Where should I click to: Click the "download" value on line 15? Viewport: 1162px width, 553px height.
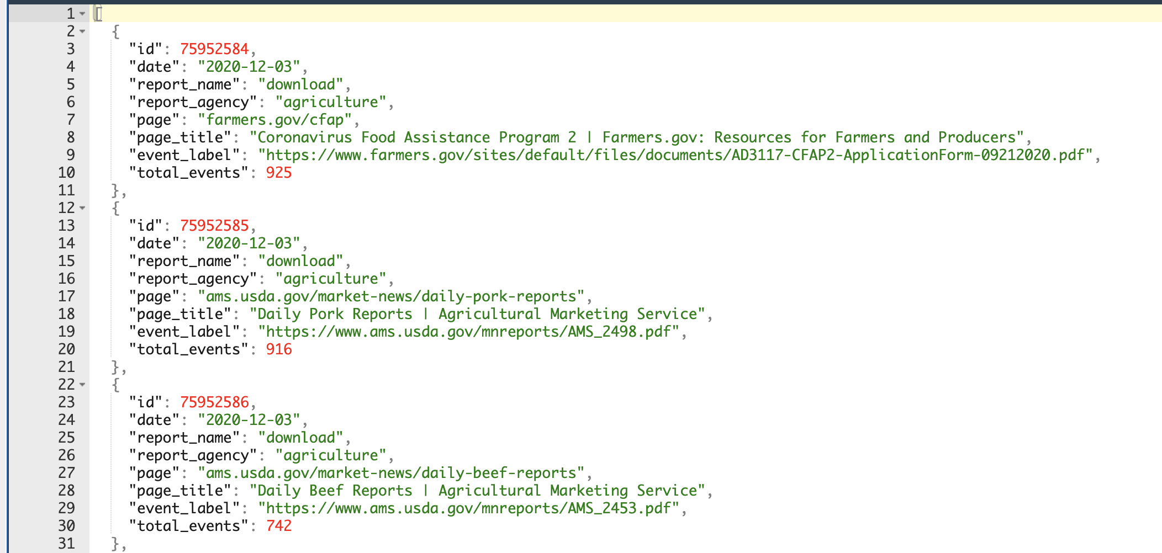pos(300,261)
